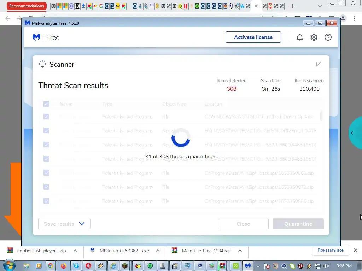
Task: Click the Malwarebytes logo next to Free
Action: (x=36, y=37)
